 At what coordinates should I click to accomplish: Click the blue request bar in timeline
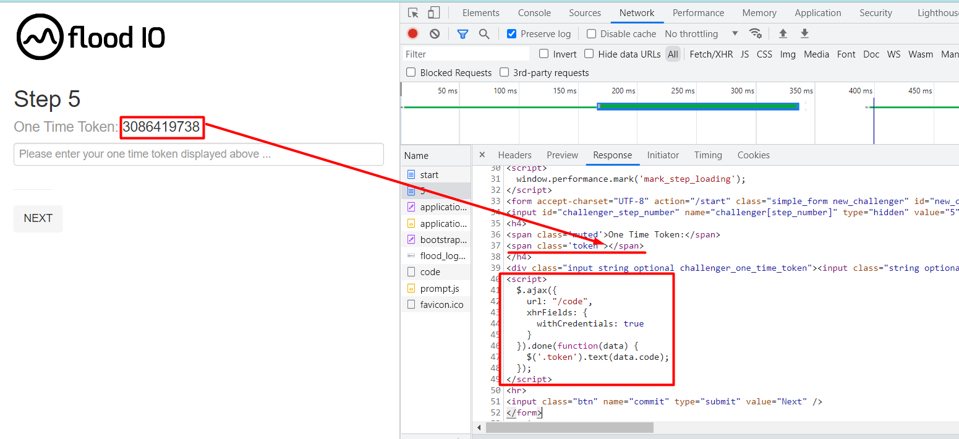pyautogui.click(x=698, y=106)
